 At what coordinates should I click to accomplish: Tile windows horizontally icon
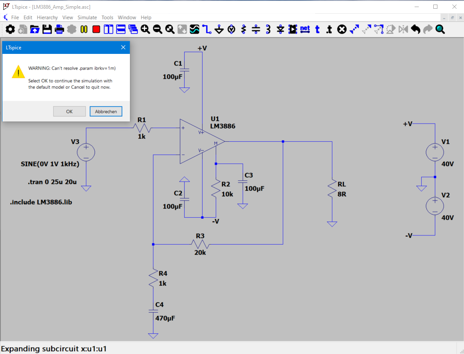click(x=121, y=29)
